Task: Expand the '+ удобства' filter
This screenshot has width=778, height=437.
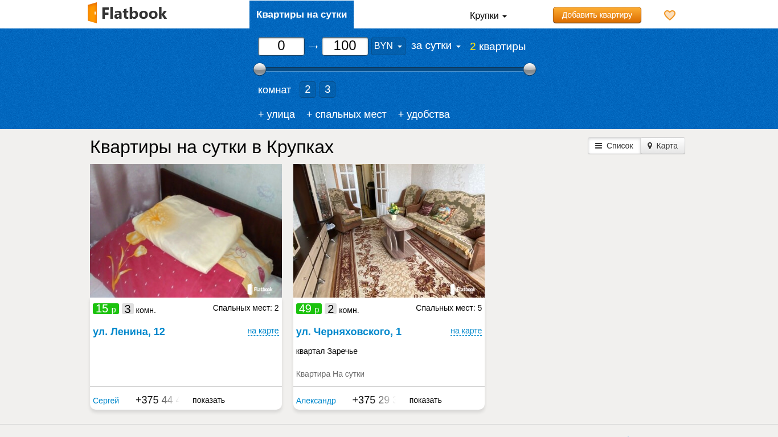Action: (x=424, y=114)
